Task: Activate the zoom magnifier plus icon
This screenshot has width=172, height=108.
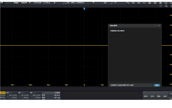Action: (x=166, y=6)
